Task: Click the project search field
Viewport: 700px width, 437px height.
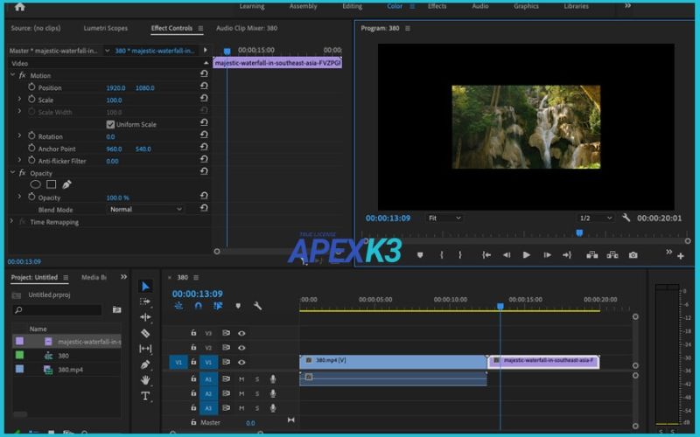Action: click(x=61, y=310)
